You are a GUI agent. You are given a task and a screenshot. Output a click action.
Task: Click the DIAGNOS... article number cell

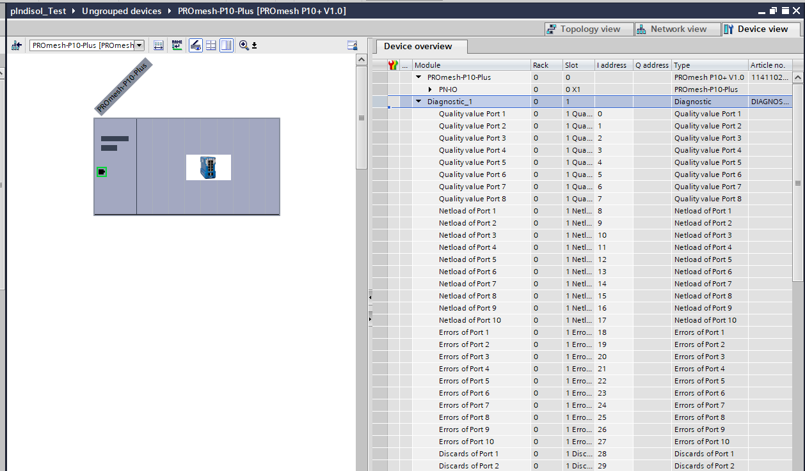tap(770, 102)
